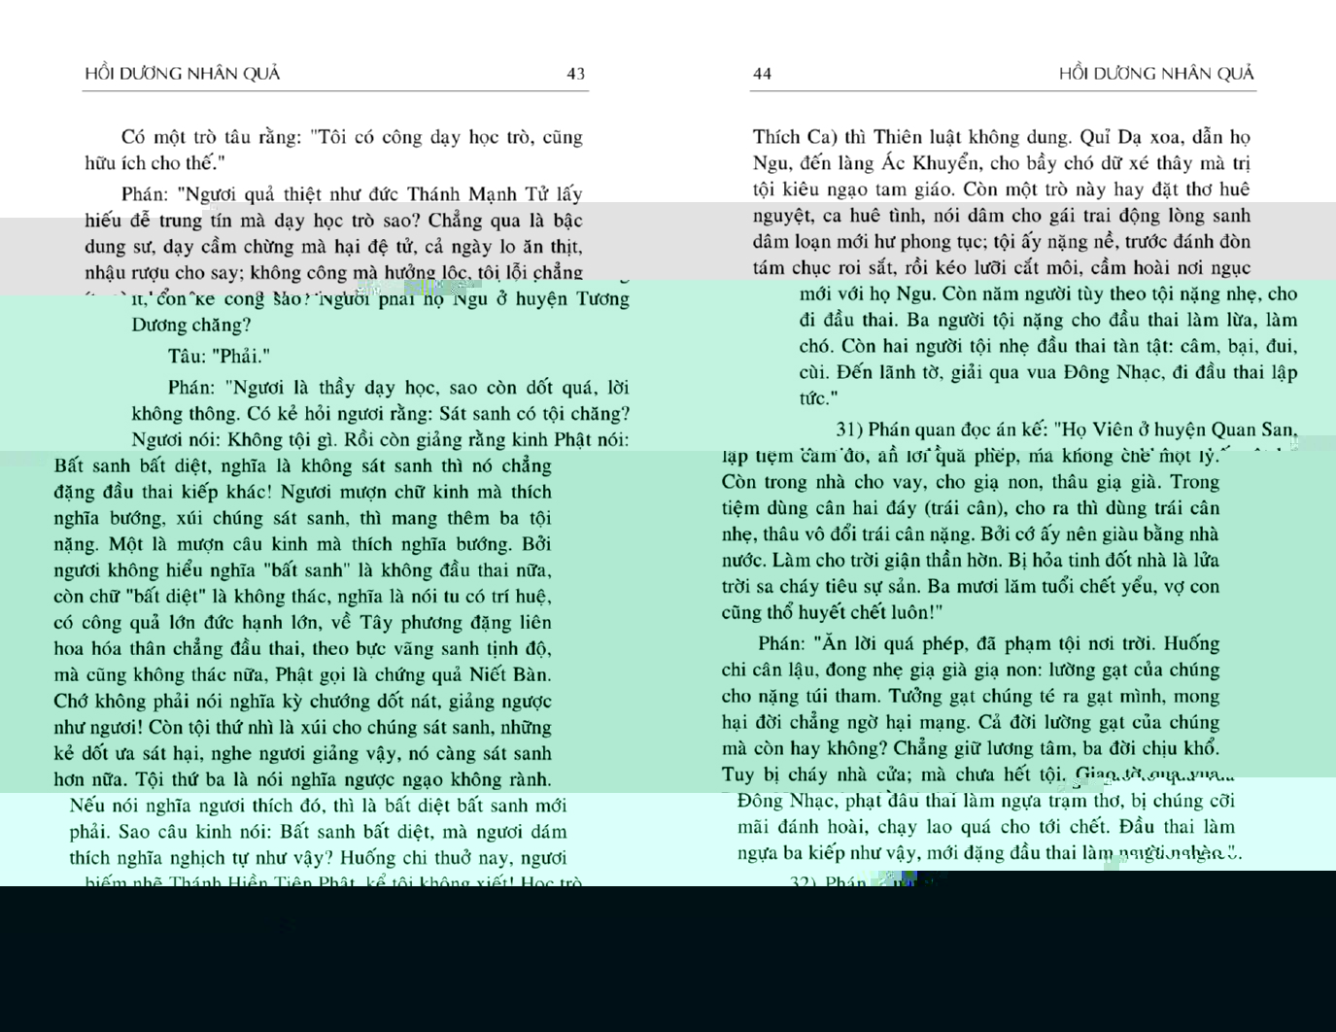
Task: Click the line 'Nếu nói nghĩa ngươi thích đó'
Action: pos(318,806)
